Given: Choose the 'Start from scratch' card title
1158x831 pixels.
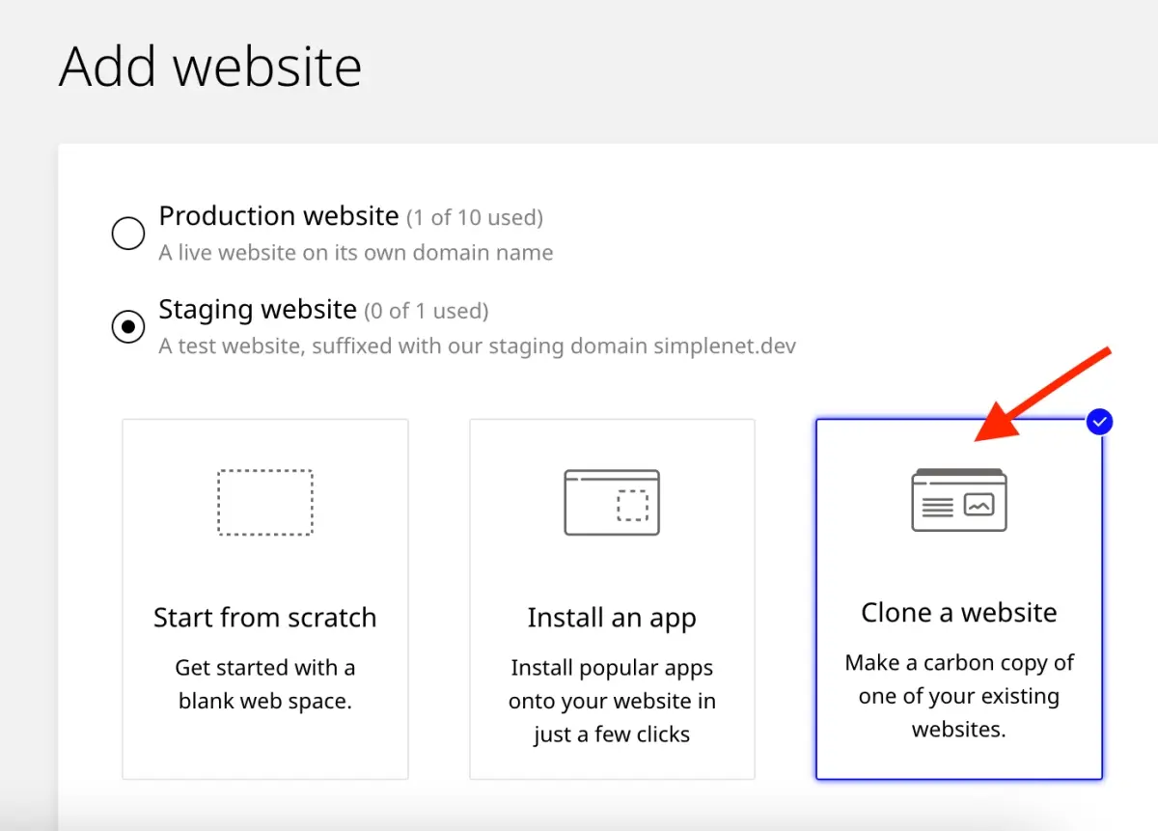Looking at the screenshot, I should tap(264, 618).
